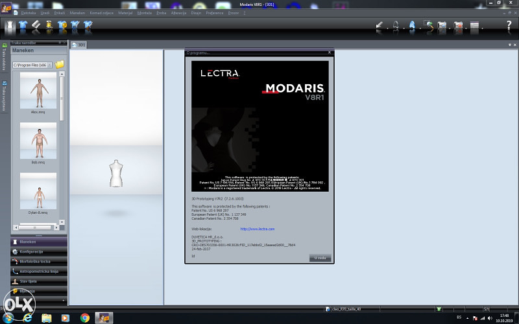Open the window layout icon

point(474,27)
